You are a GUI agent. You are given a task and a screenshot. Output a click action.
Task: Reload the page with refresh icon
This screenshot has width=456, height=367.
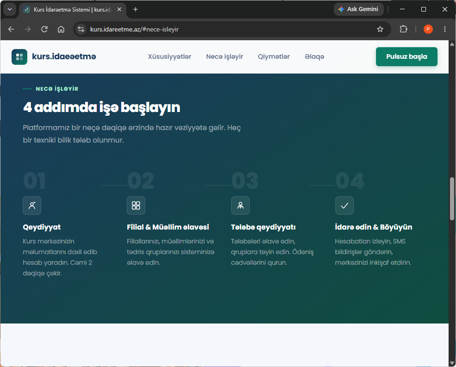point(44,29)
